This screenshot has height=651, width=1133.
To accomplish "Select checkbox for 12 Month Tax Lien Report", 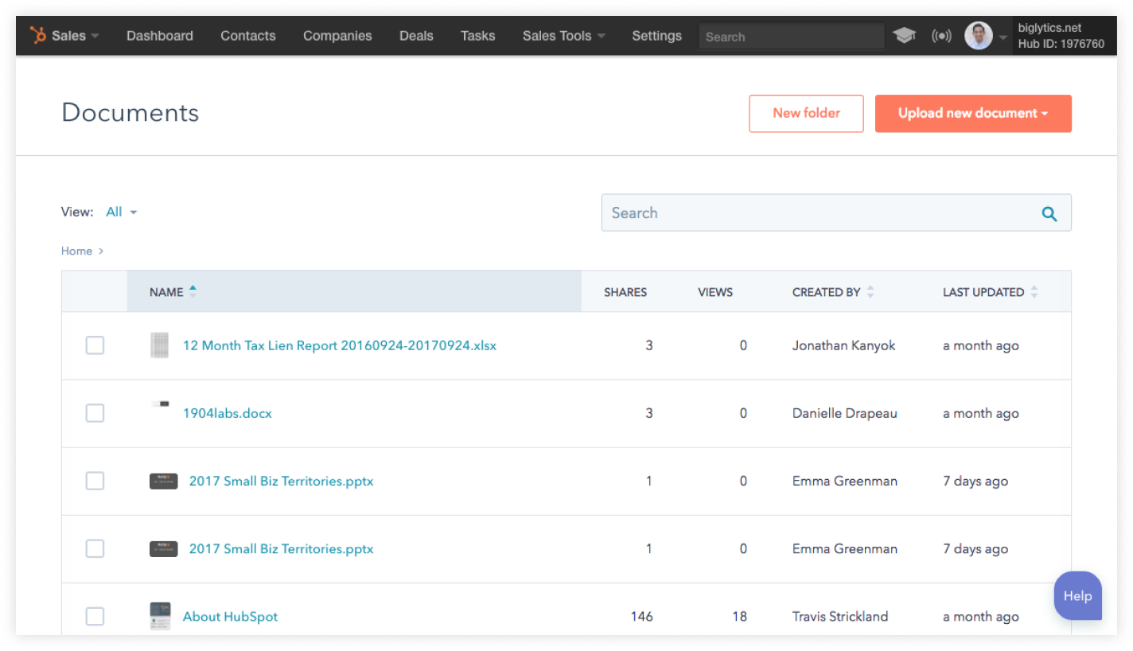I will [95, 345].
